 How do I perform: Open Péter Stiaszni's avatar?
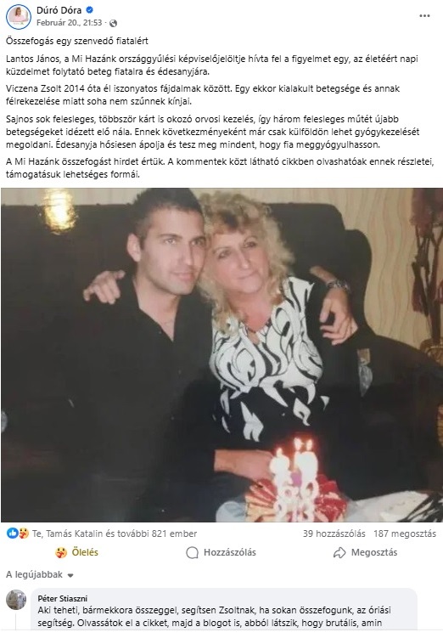(x=16, y=600)
